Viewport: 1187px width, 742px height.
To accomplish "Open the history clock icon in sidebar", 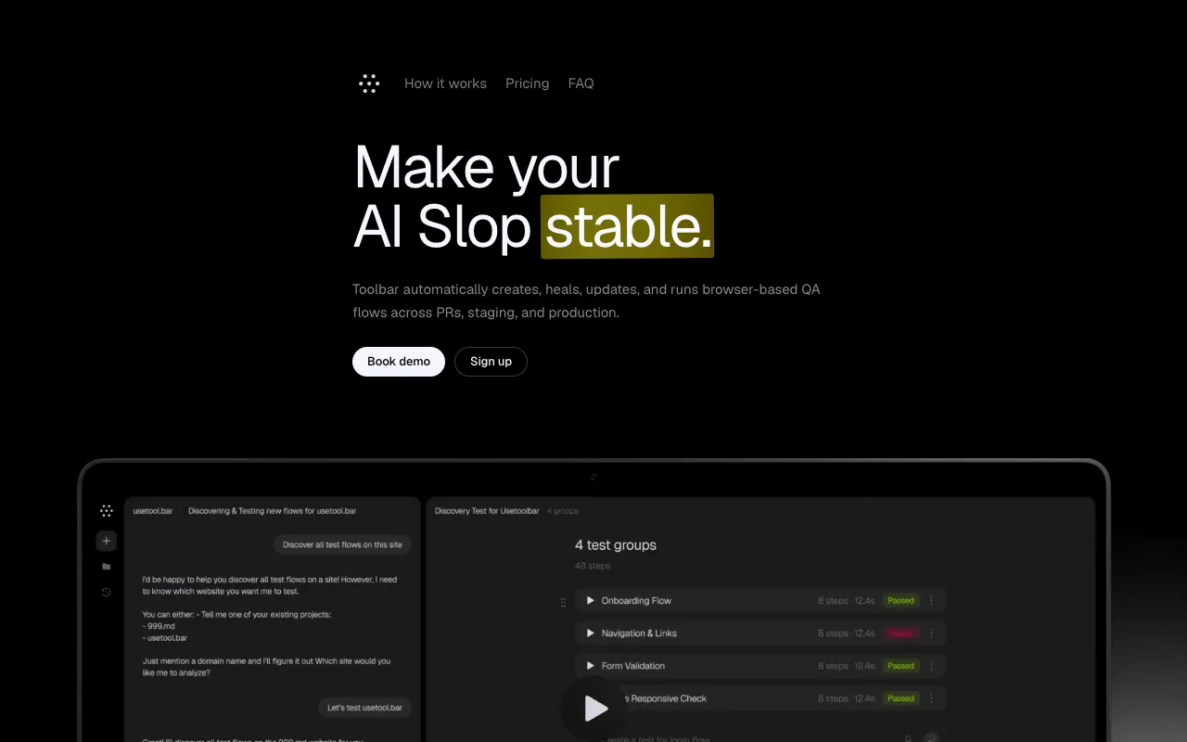I will [107, 592].
